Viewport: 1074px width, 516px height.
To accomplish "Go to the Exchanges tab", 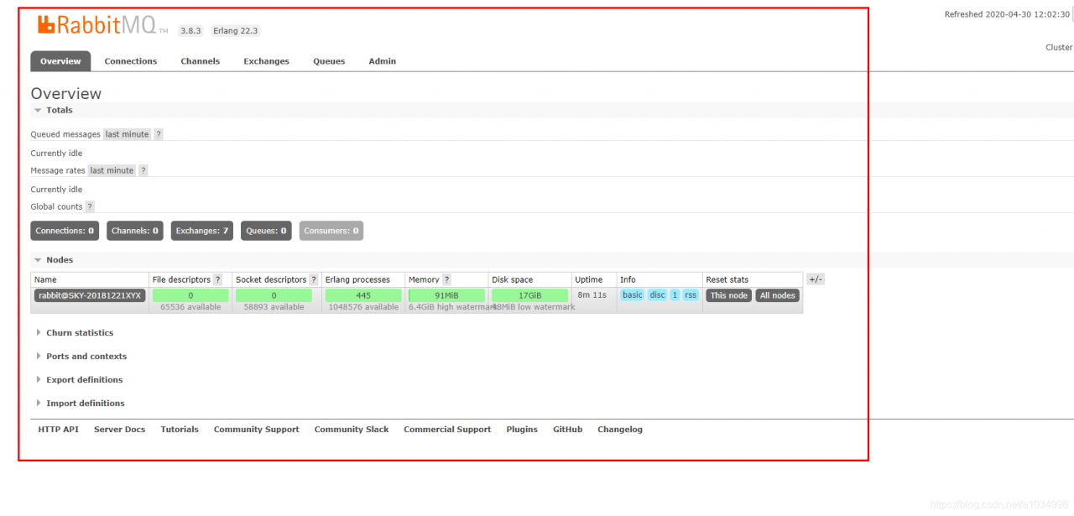I will [267, 61].
